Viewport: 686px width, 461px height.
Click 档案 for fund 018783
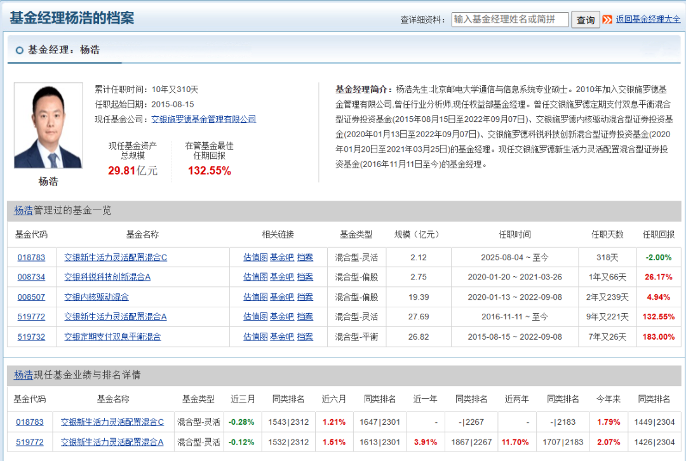[305, 257]
